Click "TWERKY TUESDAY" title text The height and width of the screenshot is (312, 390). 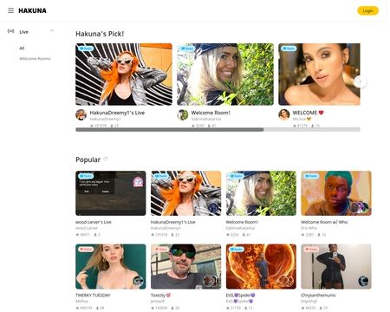(x=93, y=295)
